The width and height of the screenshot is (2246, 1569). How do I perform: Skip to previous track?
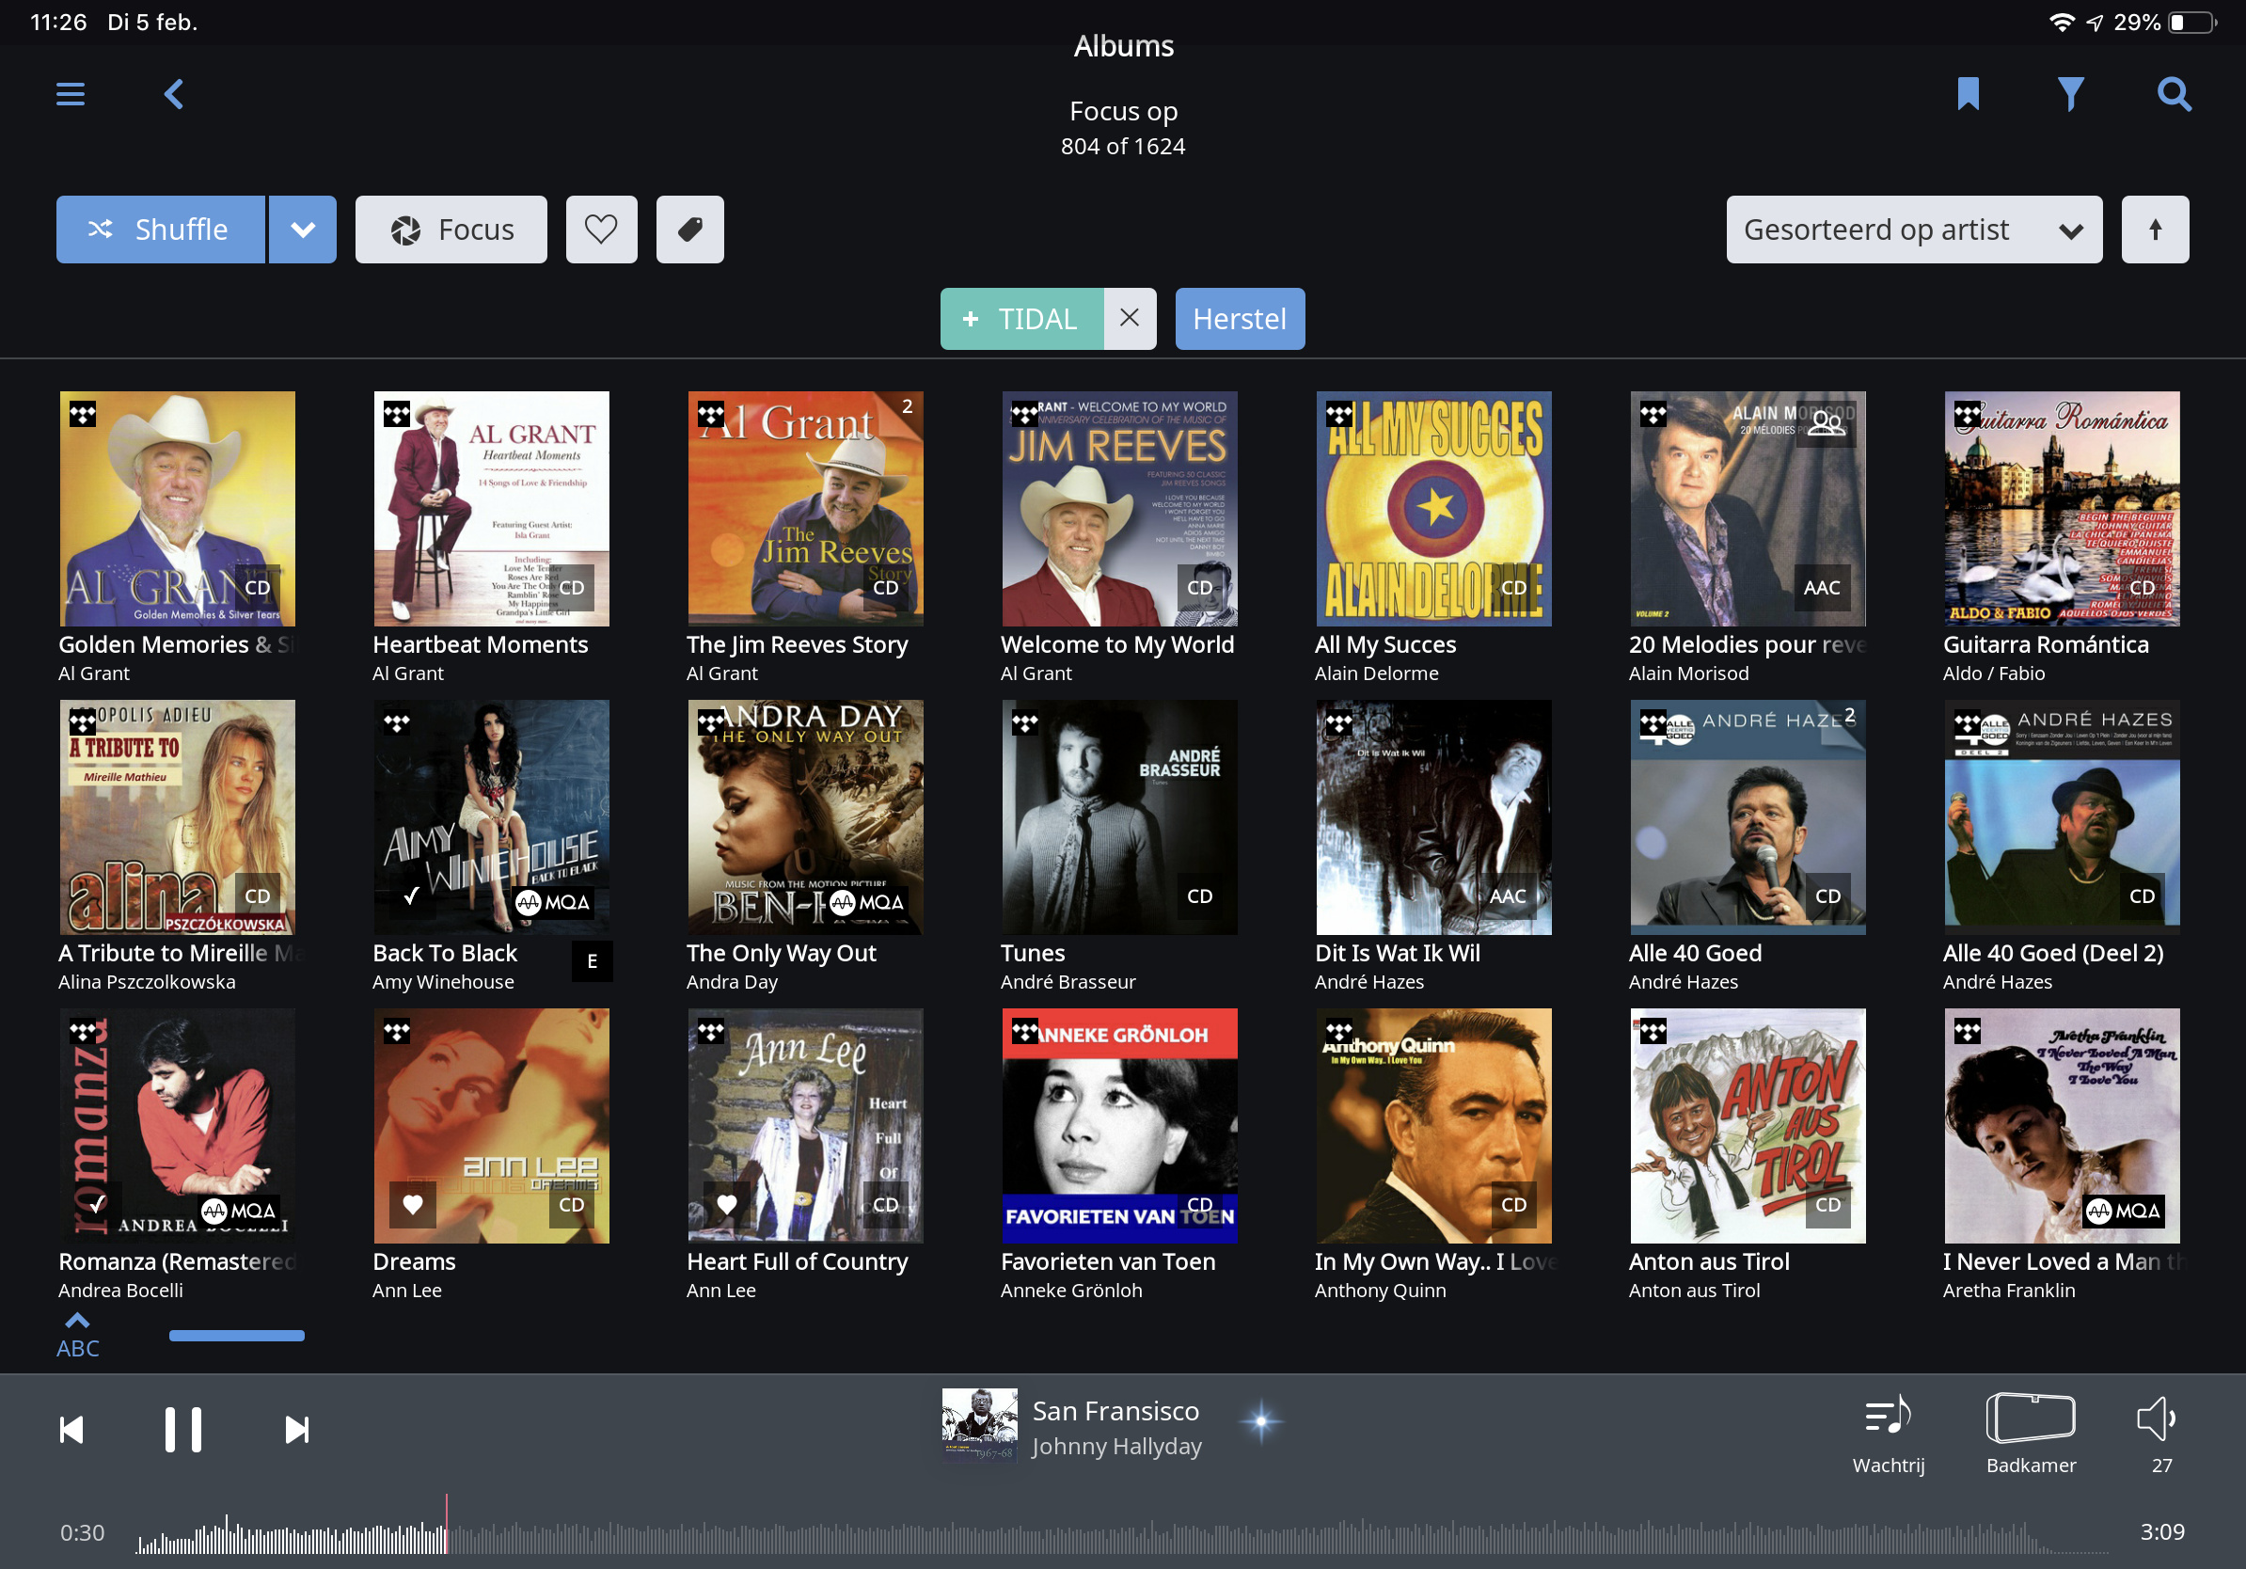71,1430
